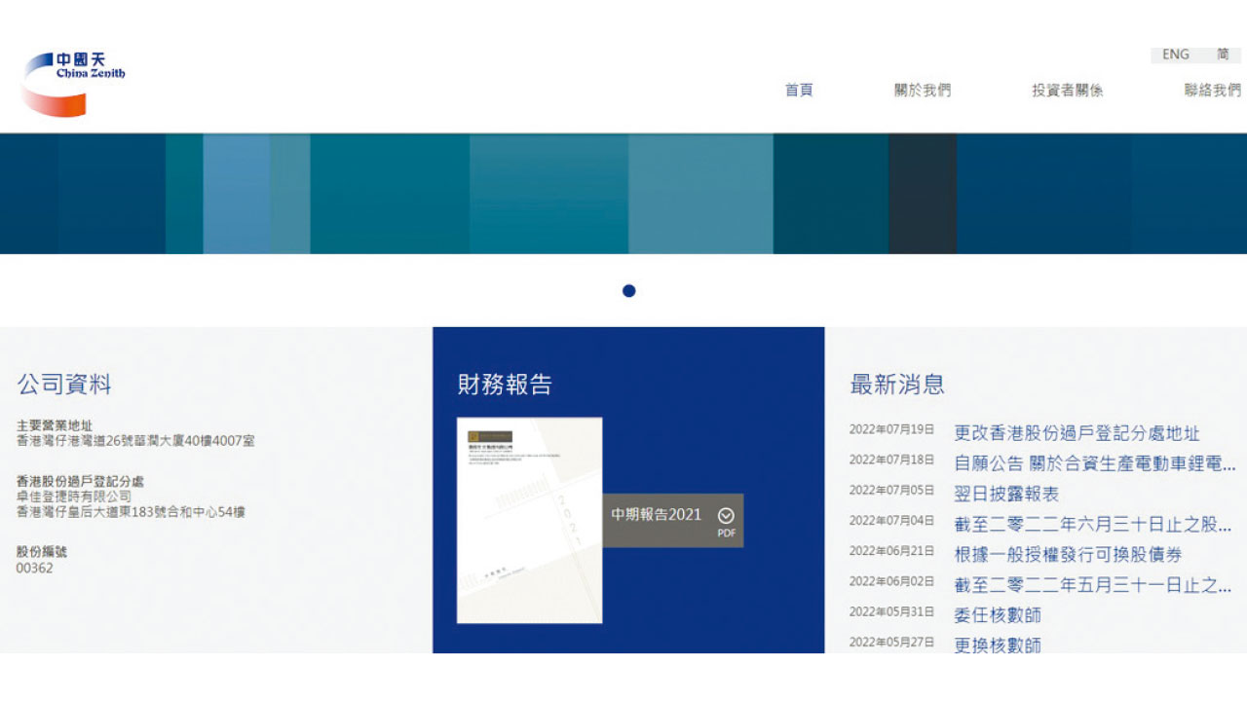The height and width of the screenshot is (701, 1247).
Task: Switch the website language to ENG
Action: (x=1175, y=54)
